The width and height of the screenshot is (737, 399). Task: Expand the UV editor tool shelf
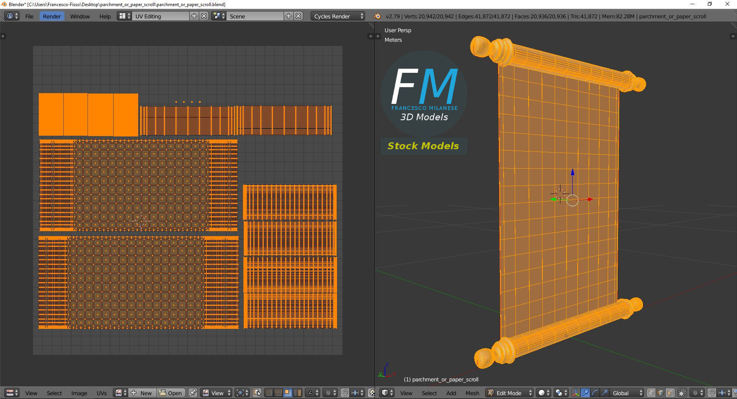[x=3, y=36]
